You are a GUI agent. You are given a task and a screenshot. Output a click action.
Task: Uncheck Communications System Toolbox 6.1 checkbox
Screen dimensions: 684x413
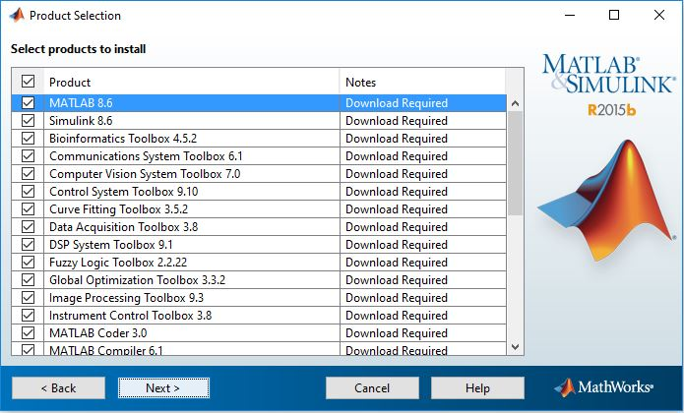(28, 156)
